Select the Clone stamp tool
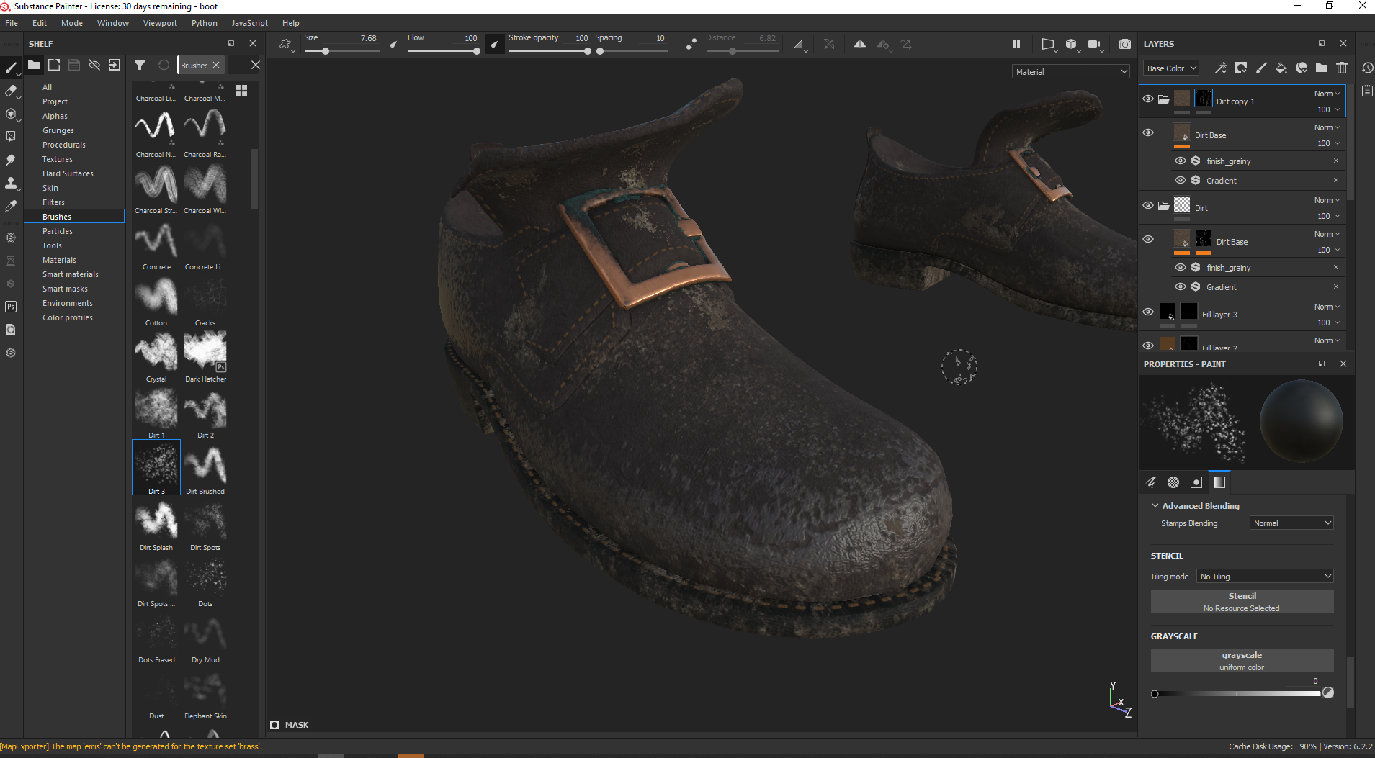The width and height of the screenshot is (1375, 758). coord(11,183)
